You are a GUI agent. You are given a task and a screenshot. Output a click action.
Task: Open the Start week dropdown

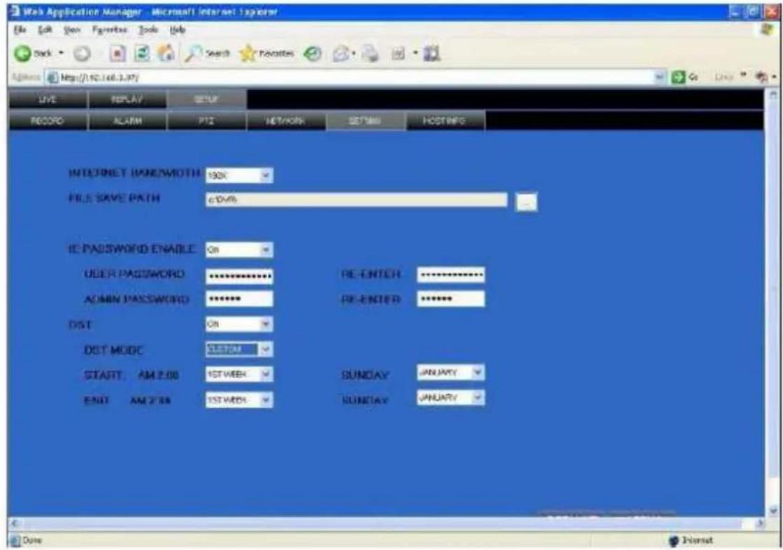click(266, 375)
